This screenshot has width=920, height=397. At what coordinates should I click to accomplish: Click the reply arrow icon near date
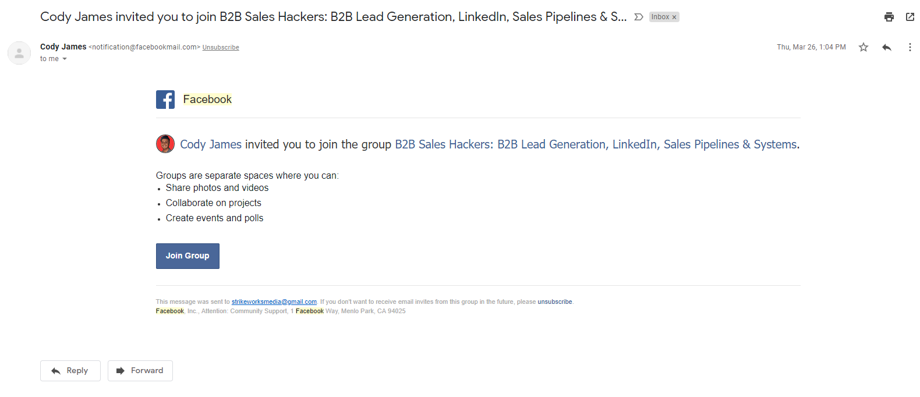pos(887,47)
